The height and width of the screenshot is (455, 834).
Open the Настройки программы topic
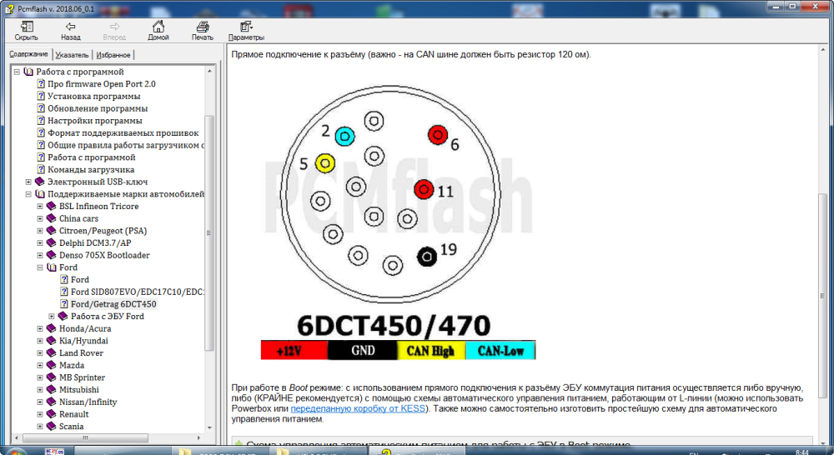95,121
